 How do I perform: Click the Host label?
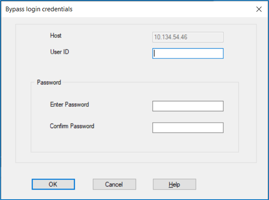click(56, 36)
